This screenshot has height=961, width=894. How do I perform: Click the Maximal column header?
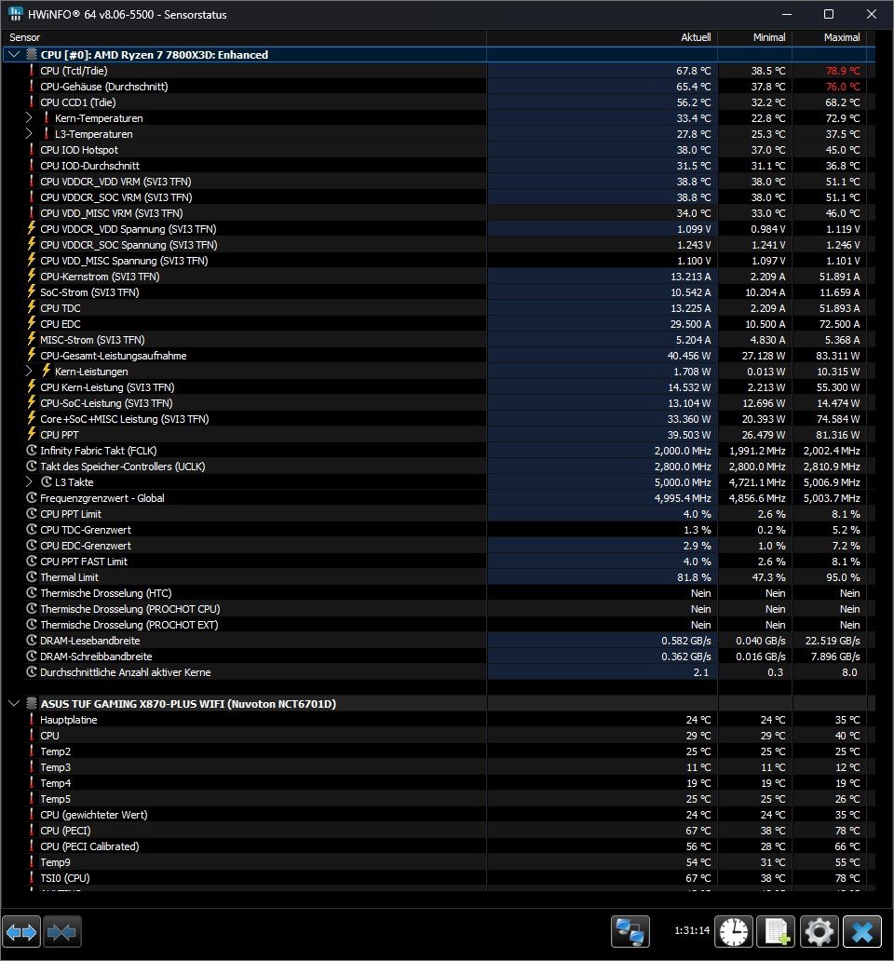click(830, 37)
